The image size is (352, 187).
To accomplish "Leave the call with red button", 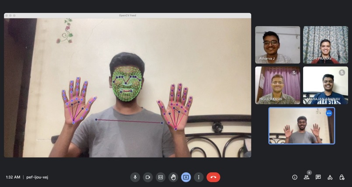I will coord(213,177).
